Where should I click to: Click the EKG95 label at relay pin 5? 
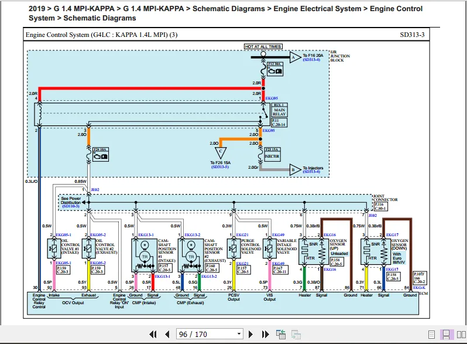pos(269,130)
